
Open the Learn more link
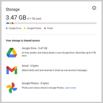[x=70, y=88]
